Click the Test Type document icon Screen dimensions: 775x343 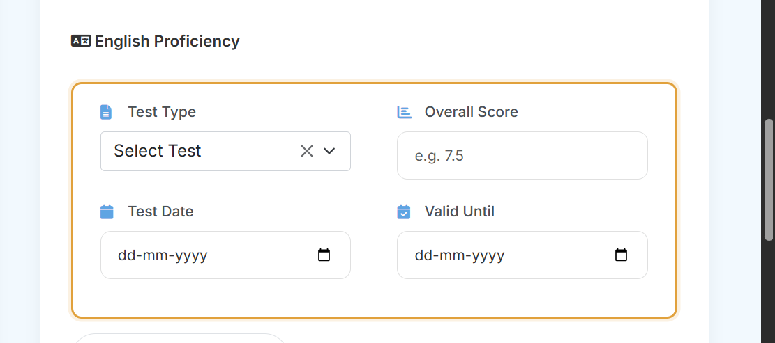coord(106,112)
